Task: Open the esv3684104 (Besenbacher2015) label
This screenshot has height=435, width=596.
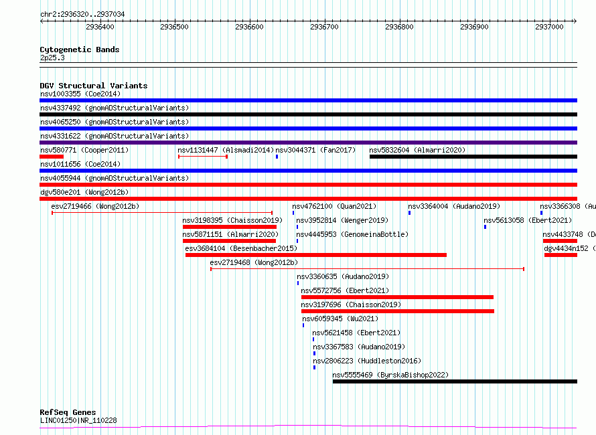Action: [241, 248]
